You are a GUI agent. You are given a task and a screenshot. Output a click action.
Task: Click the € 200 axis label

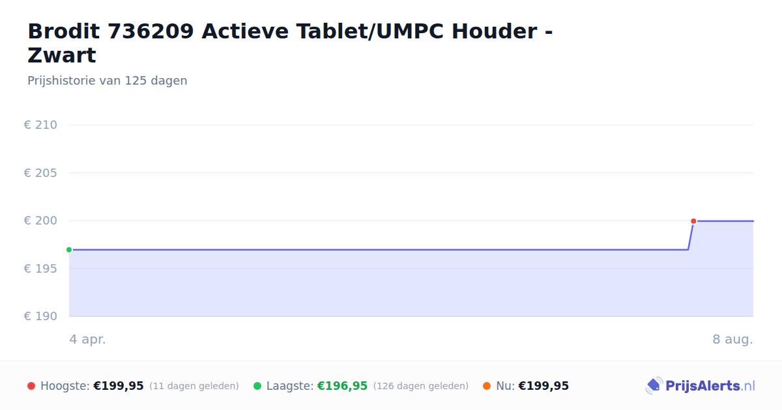(x=40, y=221)
